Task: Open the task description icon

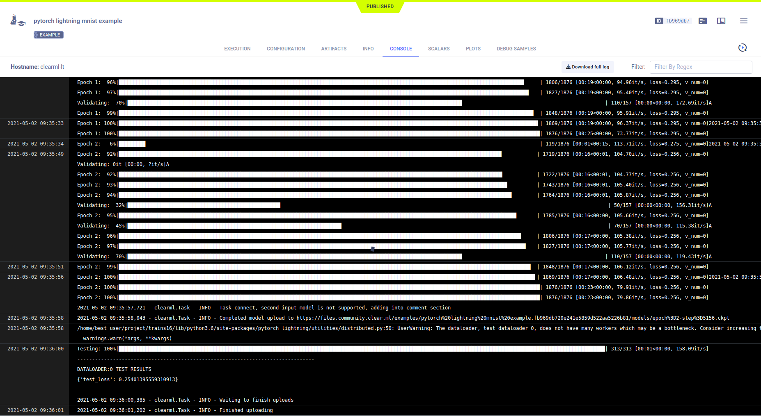Action: [x=702, y=21]
